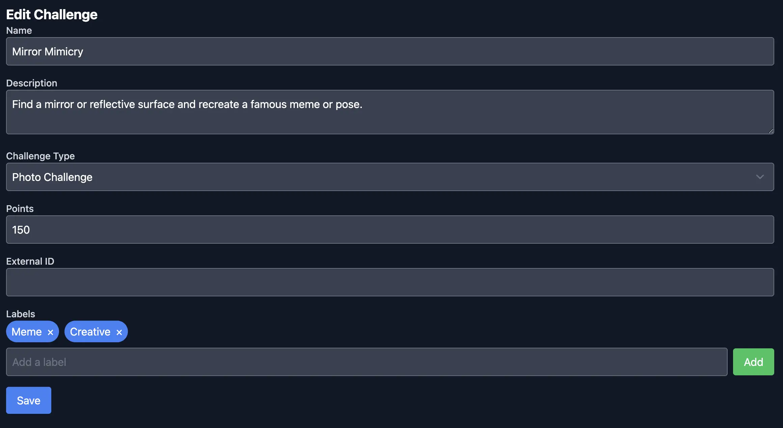The width and height of the screenshot is (783, 428).
Task: Click the External ID field label
Action: click(x=30, y=261)
